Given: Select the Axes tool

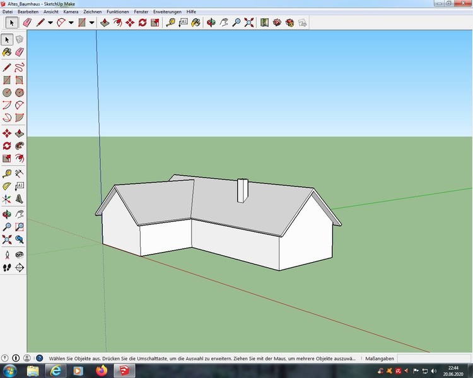Looking at the screenshot, I should [x=7, y=199].
